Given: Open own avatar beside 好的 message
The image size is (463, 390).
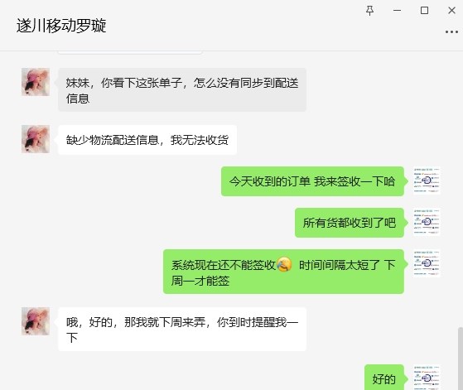Looking at the screenshot, I should [x=427, y=378].
